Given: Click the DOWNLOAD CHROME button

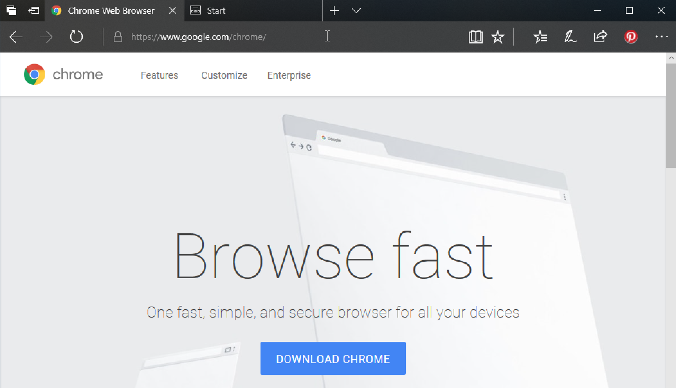Looking at the screenshot, I should click(333, 358).
